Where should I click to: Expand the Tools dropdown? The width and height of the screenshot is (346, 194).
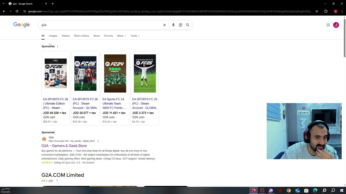click(x=135, y=36)
